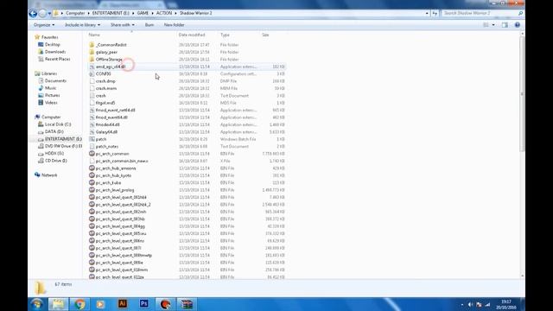The height and width of the screenshot is (311, 553).
Task: Select the ACTION segment in the address bar
Action: 164,13
